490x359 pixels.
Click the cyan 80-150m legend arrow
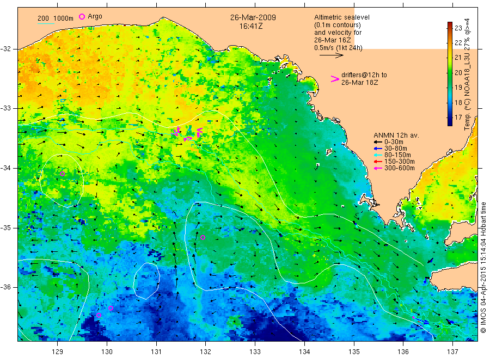[378, 155]
